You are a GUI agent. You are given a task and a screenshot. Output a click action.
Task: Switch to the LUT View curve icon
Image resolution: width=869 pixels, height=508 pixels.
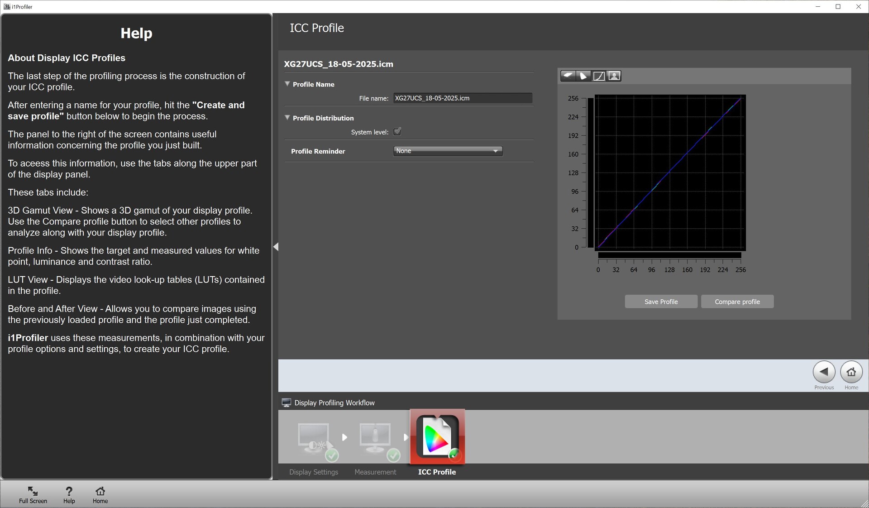[599, 76]
